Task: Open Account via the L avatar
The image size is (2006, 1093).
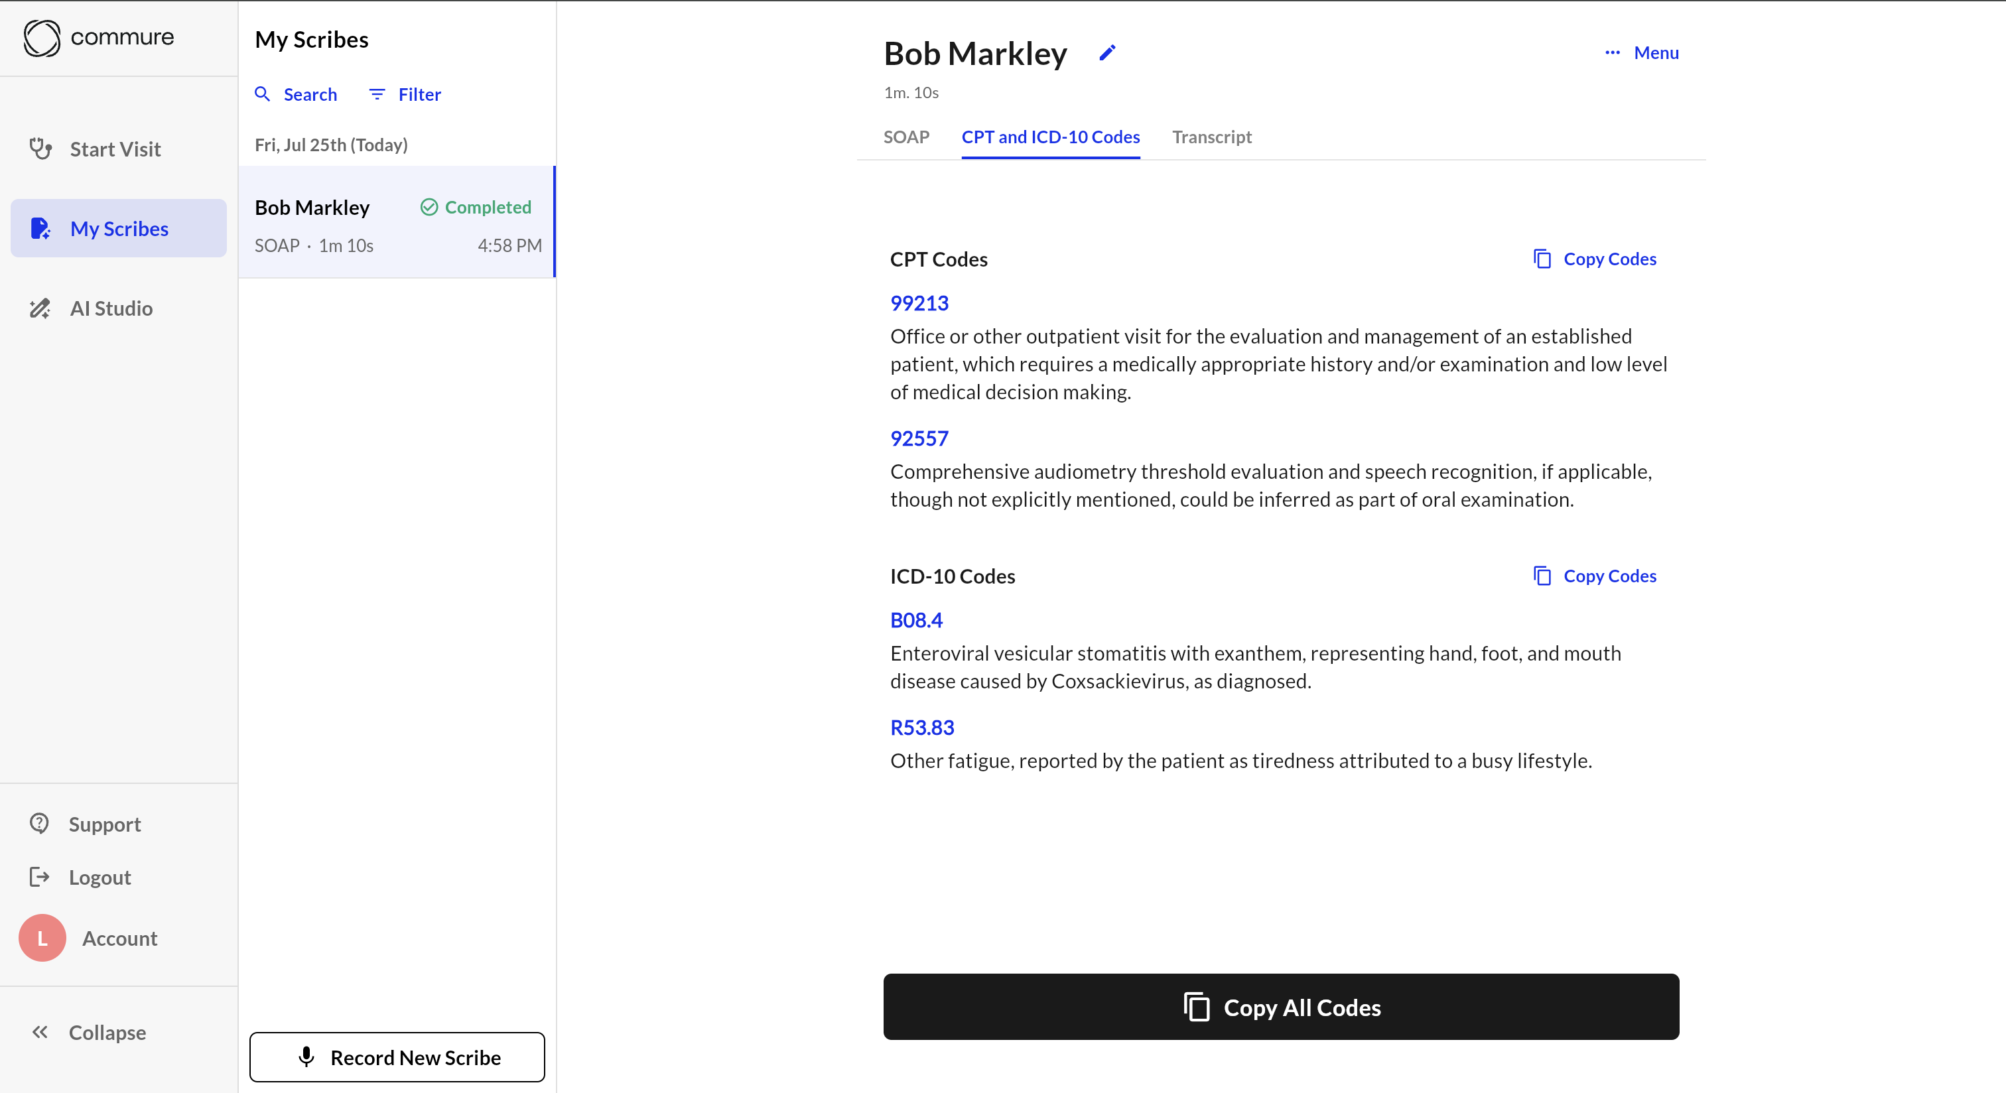Action: (x=42, y=938)
